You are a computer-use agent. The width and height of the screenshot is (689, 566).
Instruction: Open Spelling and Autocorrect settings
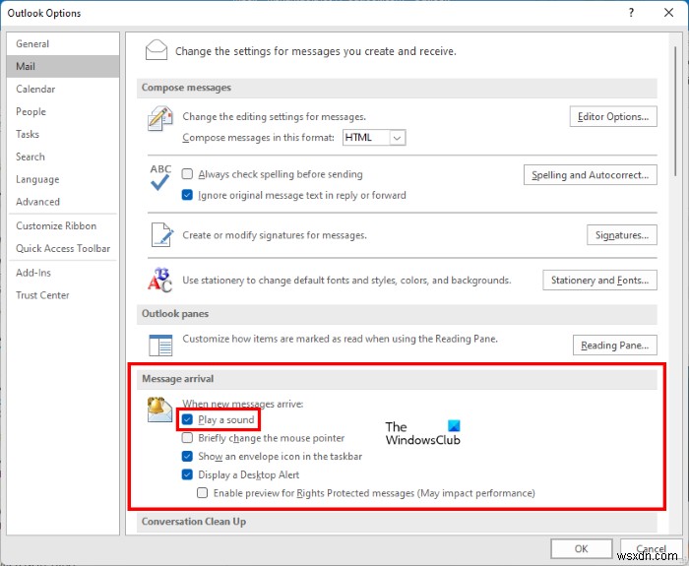pos(591,175)
